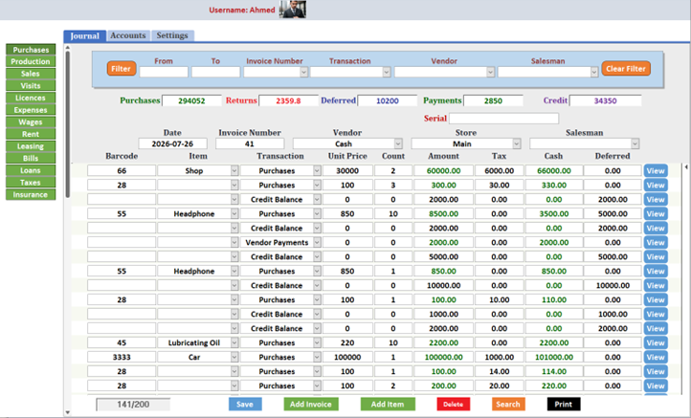Expand the Transaction filter dropdown

click(x=387, y=72)
